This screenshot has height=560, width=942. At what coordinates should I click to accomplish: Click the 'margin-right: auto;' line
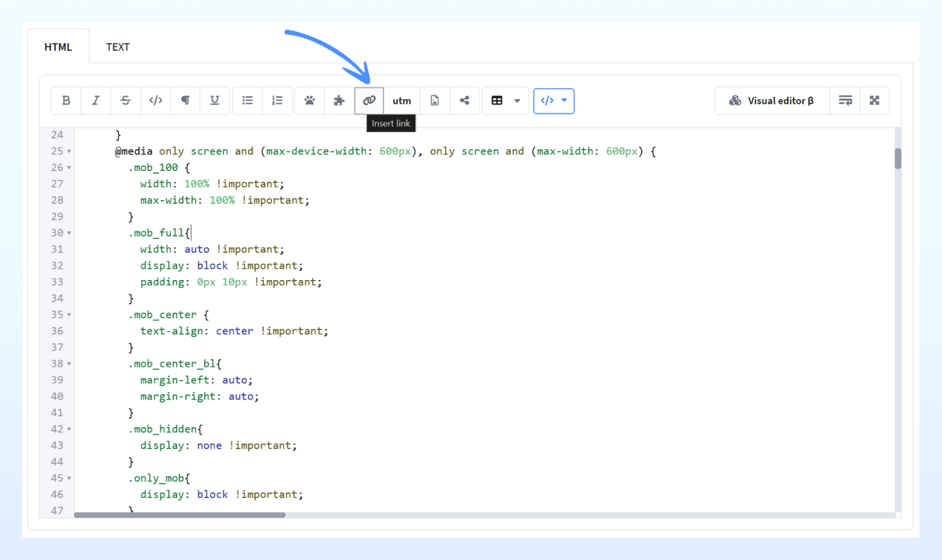[199, 396]
